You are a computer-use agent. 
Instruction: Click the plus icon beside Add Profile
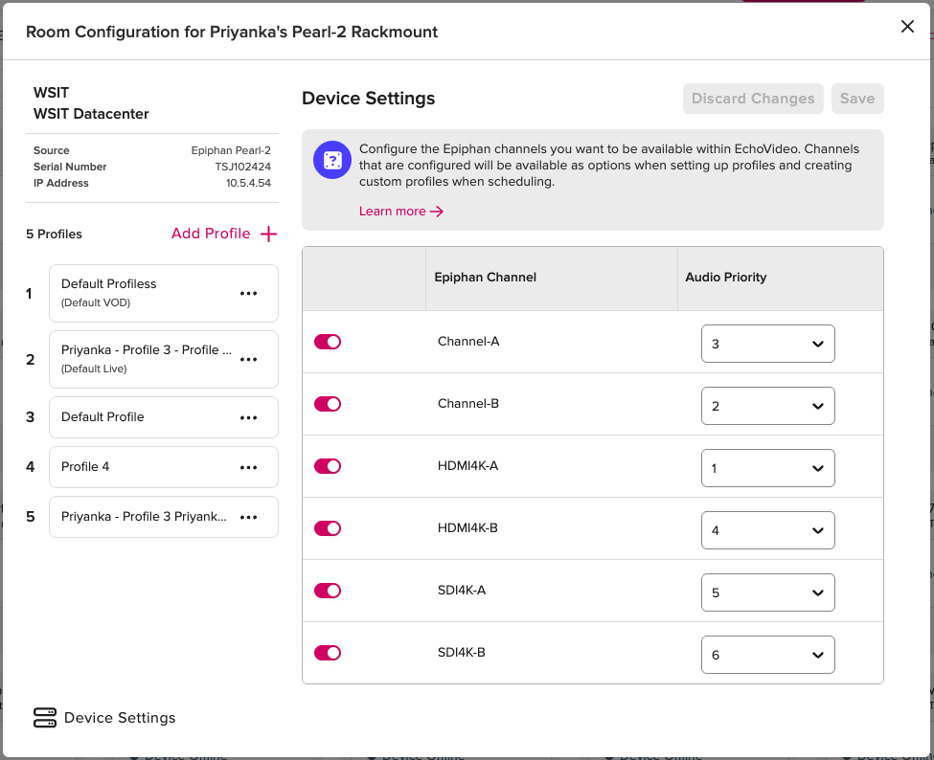click(268, 234)
